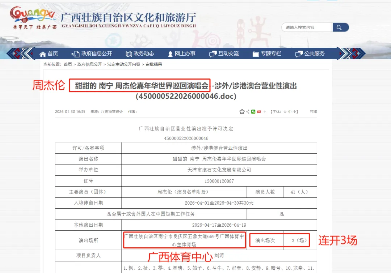391x273 pixels.
Task: Click the 入境停留日期 label cell
Action: tap(88, 203)
